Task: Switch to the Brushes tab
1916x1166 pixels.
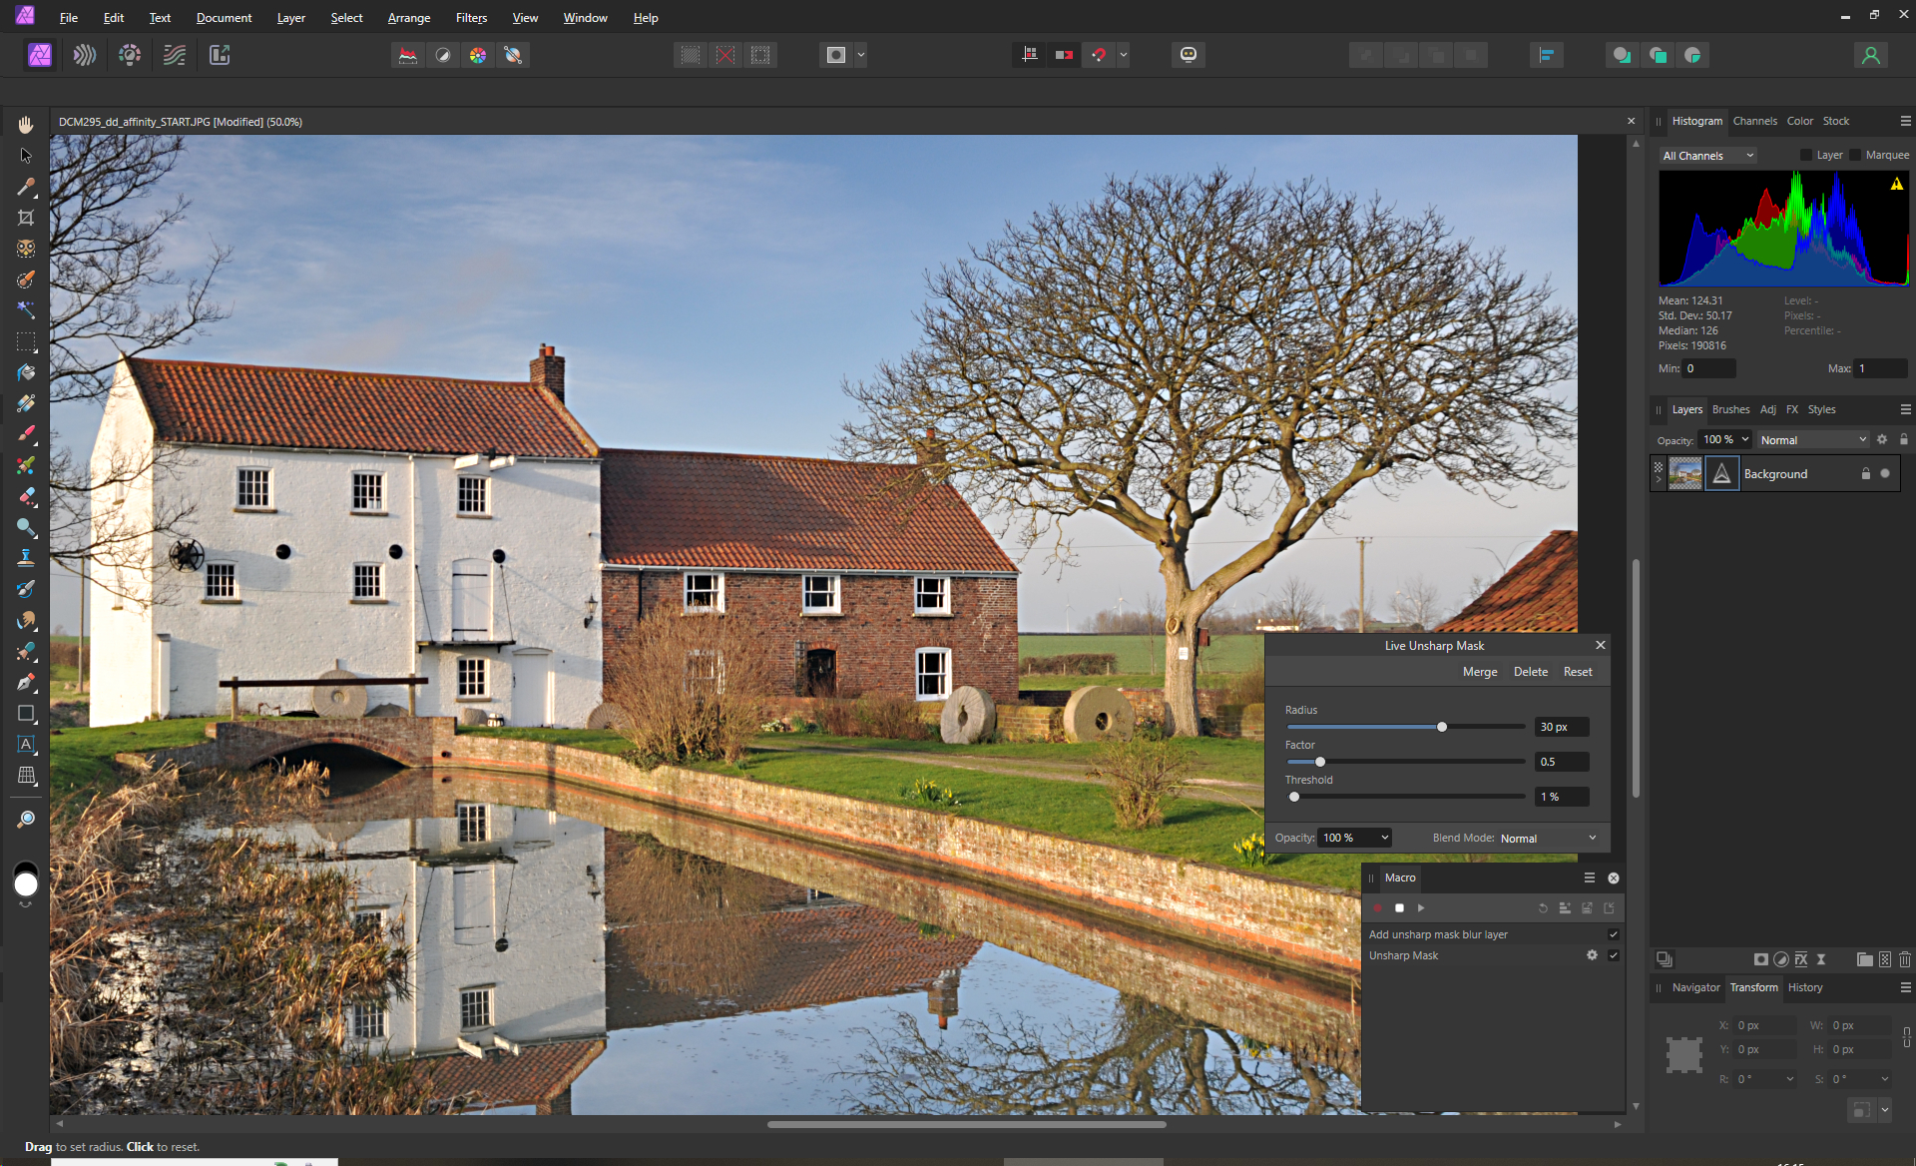Action: (1730, 409)
